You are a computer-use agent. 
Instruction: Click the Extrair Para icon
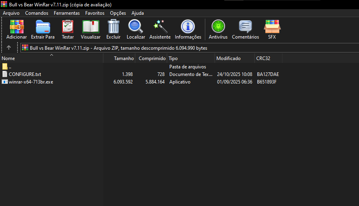pos(43,27)
